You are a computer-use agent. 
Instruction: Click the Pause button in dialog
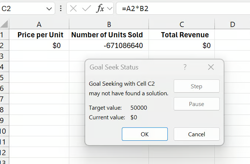click(196, 104)
